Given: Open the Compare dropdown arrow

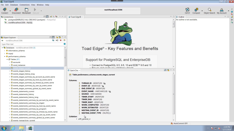Looking at the screenshot, I should click(202, 11).
